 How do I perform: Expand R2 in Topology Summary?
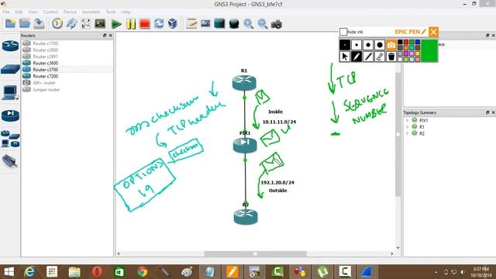(408, 133)
